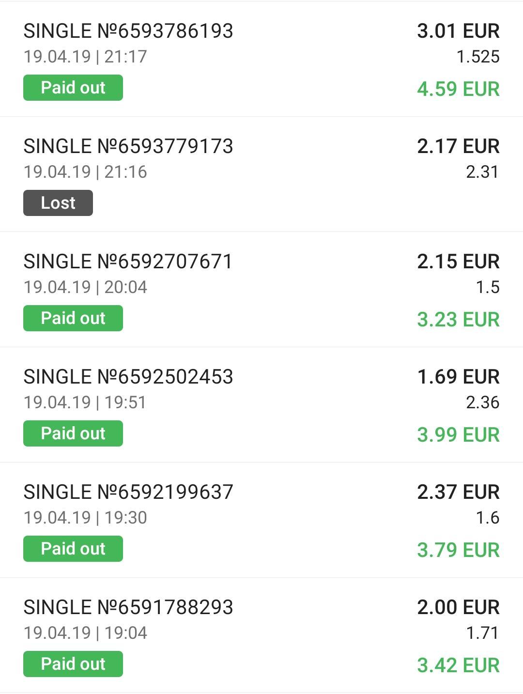This screenshot has width=523, height=694.
Task: Open bet SINGLE №6592199637
Action: (128, 492)
